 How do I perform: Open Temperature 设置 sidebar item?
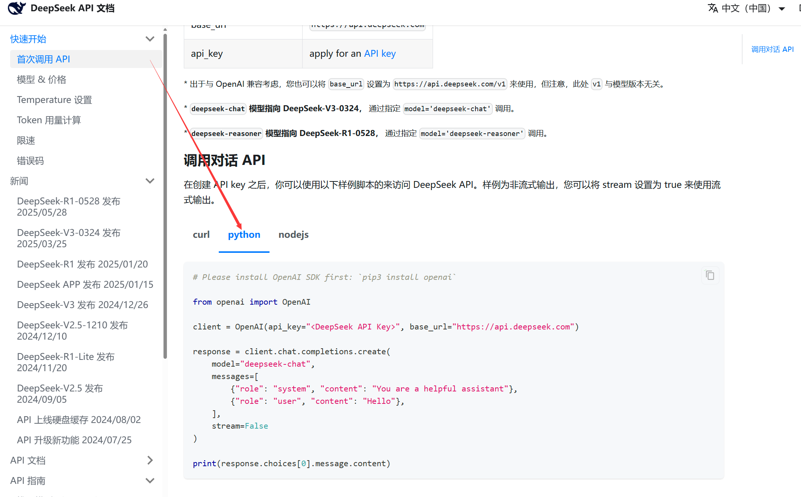point(55,100)
